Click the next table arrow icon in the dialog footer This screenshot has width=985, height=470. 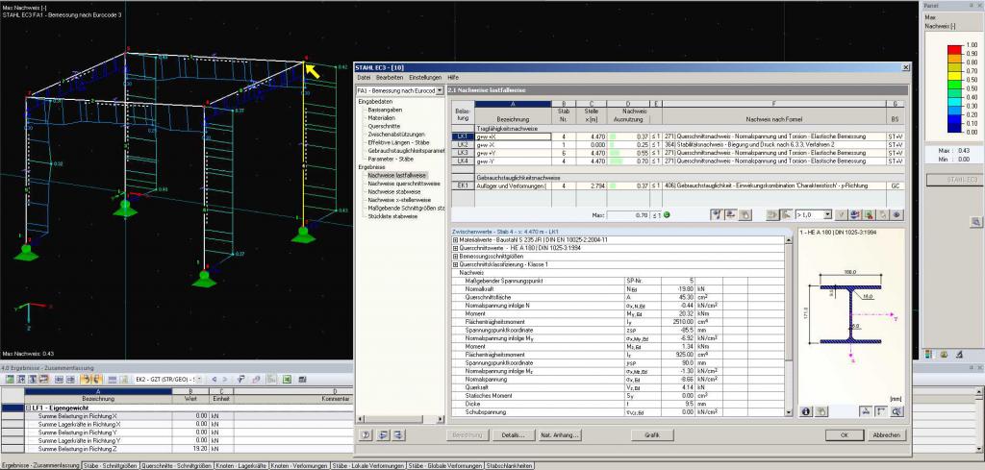click(x=398, y=435)
